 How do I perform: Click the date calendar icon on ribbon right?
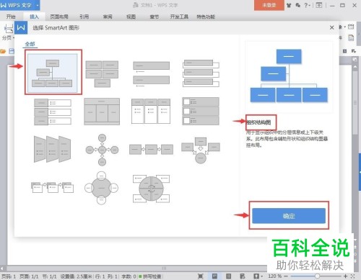point(351,27)
